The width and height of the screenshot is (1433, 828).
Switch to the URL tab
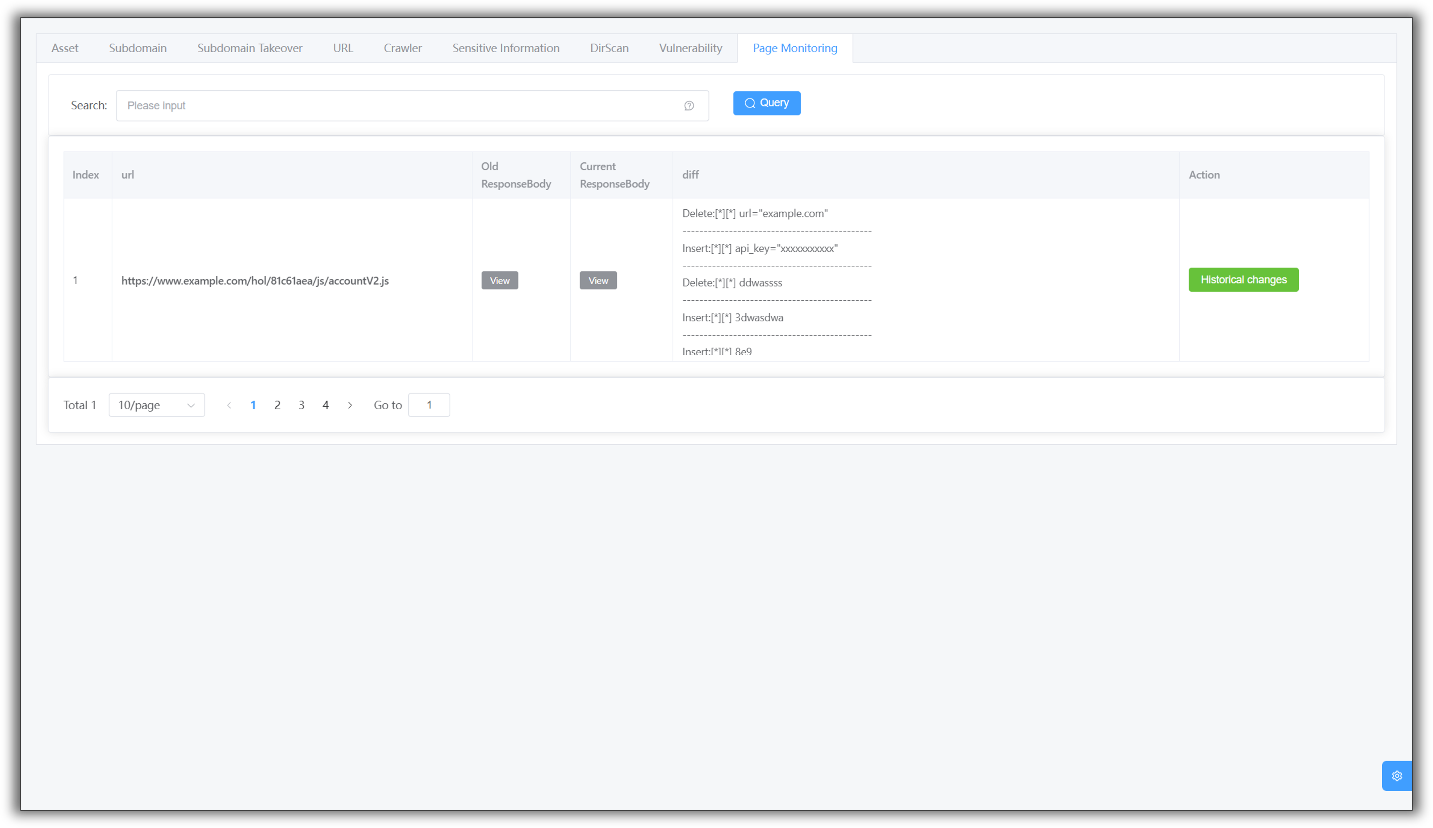click(343, 48)
